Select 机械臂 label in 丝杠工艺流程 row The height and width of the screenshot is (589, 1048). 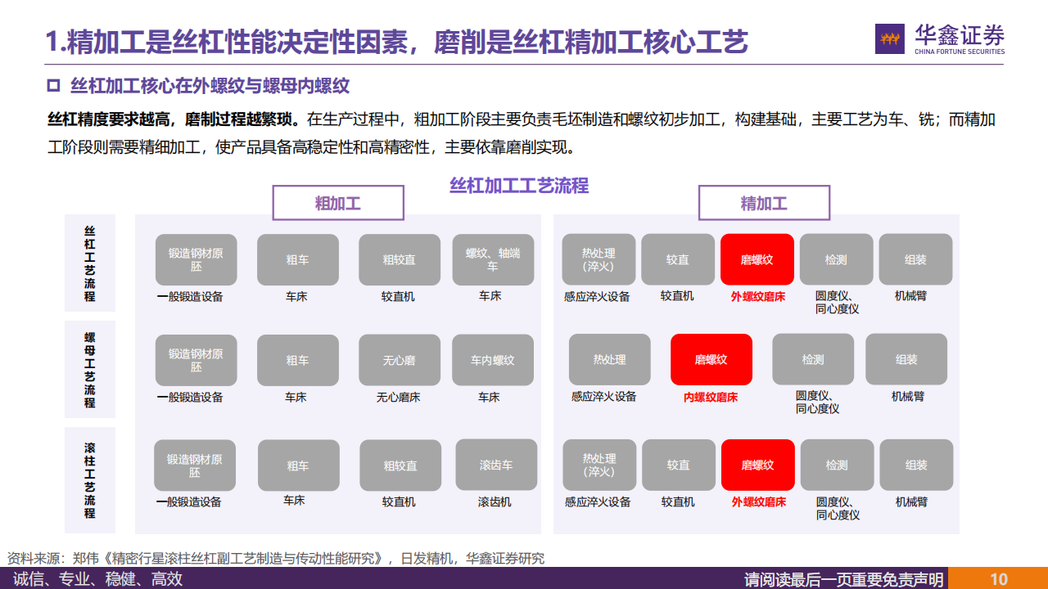910,296
